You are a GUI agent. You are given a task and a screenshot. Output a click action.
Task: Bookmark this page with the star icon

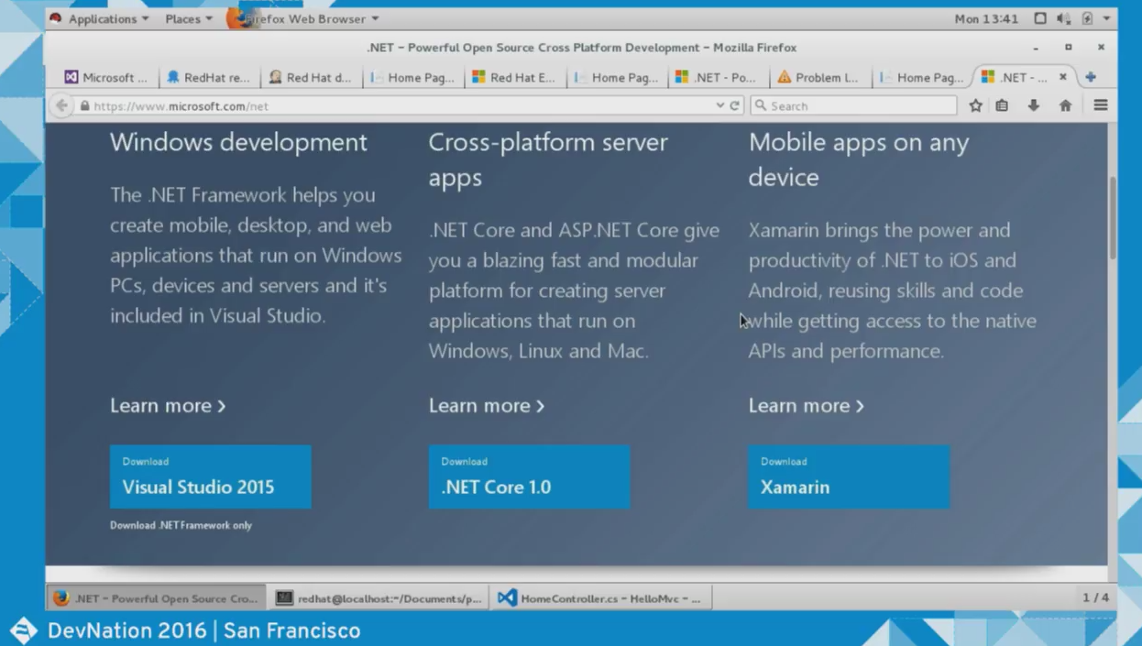[975, 106]
